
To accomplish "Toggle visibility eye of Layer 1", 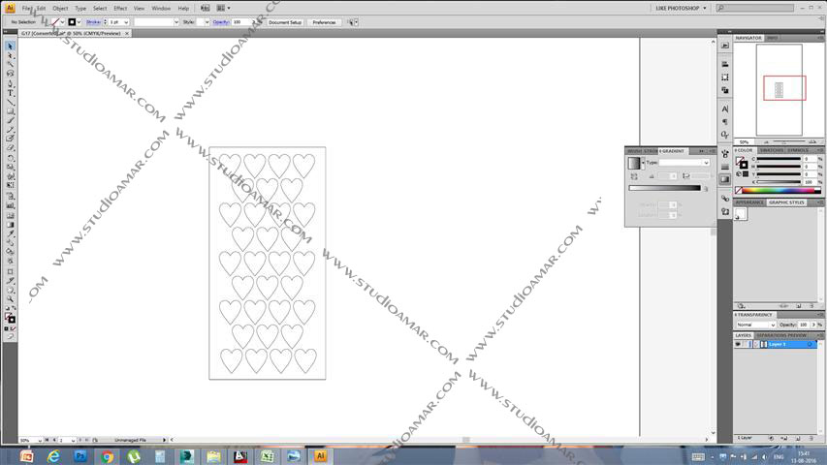I will tap(738, 344).
